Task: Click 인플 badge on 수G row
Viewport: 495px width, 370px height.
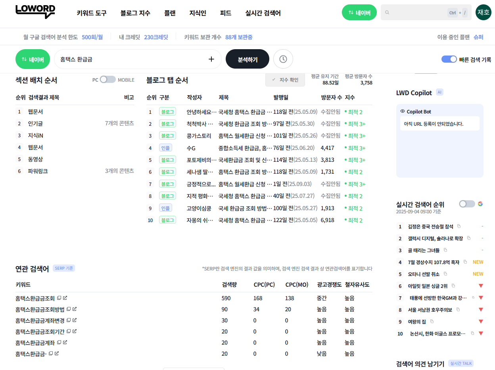Action: [x=165, y=148]
